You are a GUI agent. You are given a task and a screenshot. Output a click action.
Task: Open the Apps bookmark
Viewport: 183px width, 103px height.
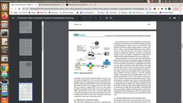point(14,13)
